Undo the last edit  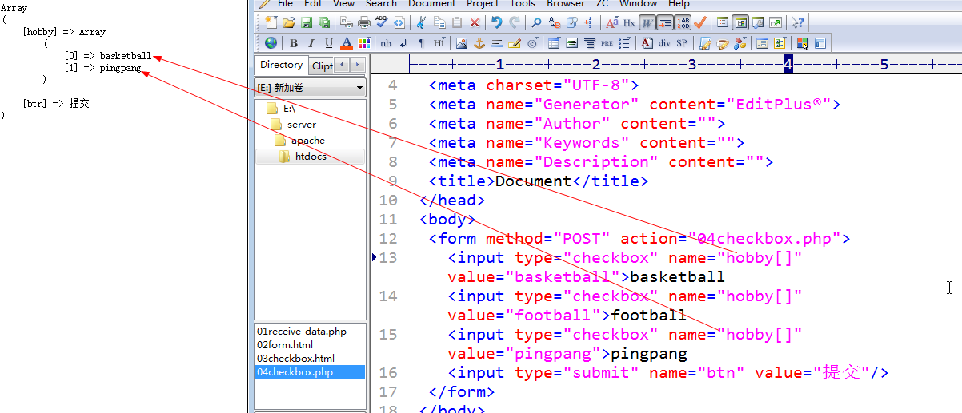496,22
